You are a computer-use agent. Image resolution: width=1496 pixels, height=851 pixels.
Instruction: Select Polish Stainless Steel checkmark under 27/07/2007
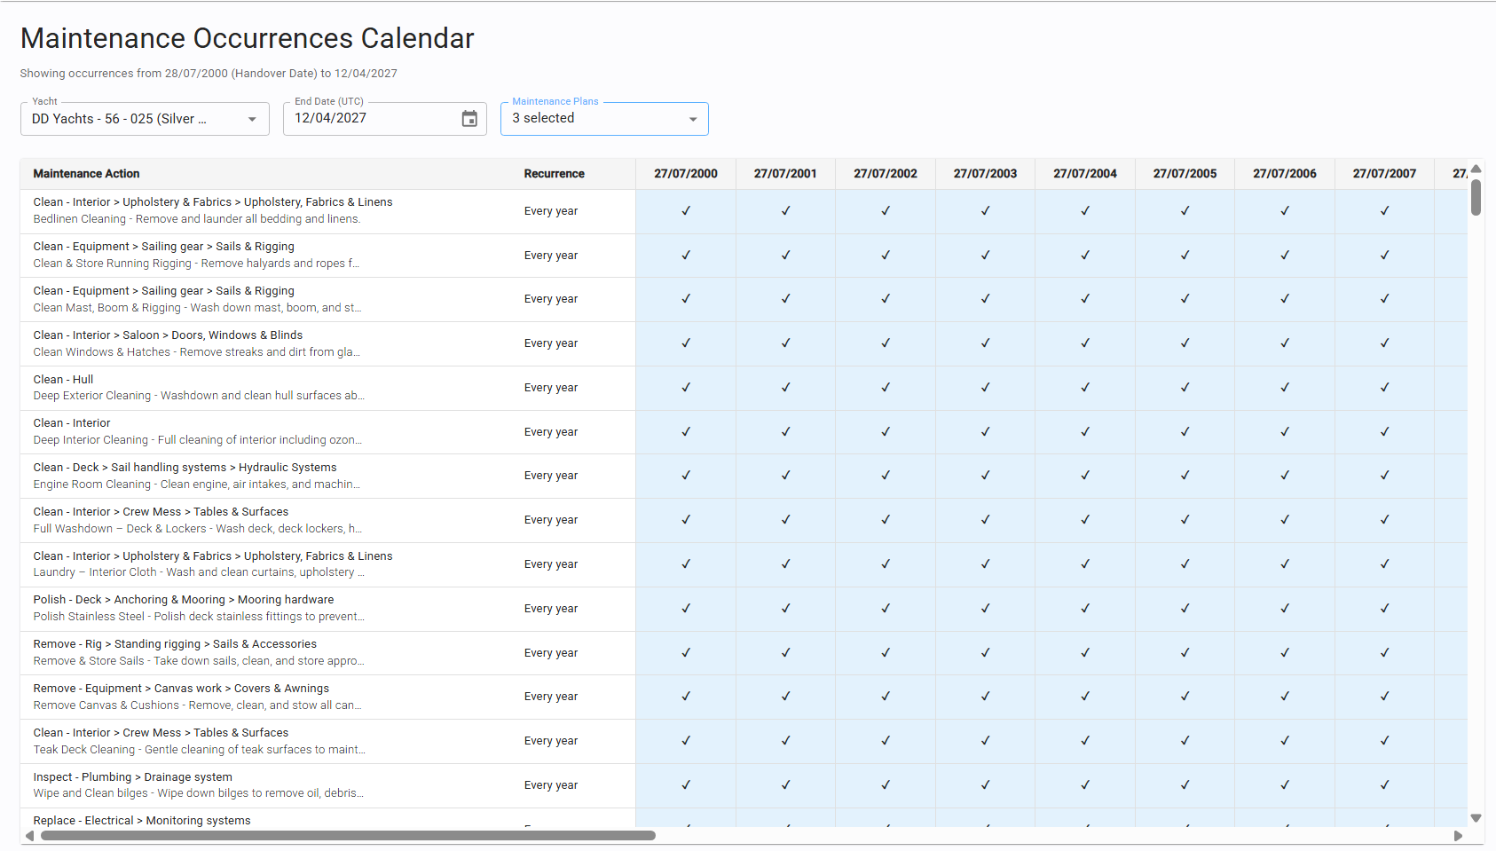coord(1384,609)
